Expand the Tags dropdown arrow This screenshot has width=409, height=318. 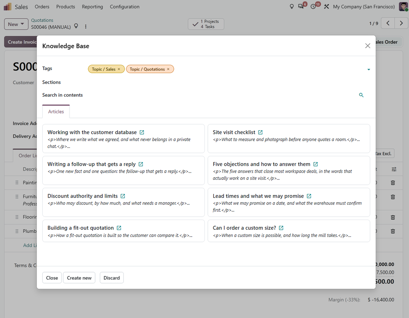[369, 69]
